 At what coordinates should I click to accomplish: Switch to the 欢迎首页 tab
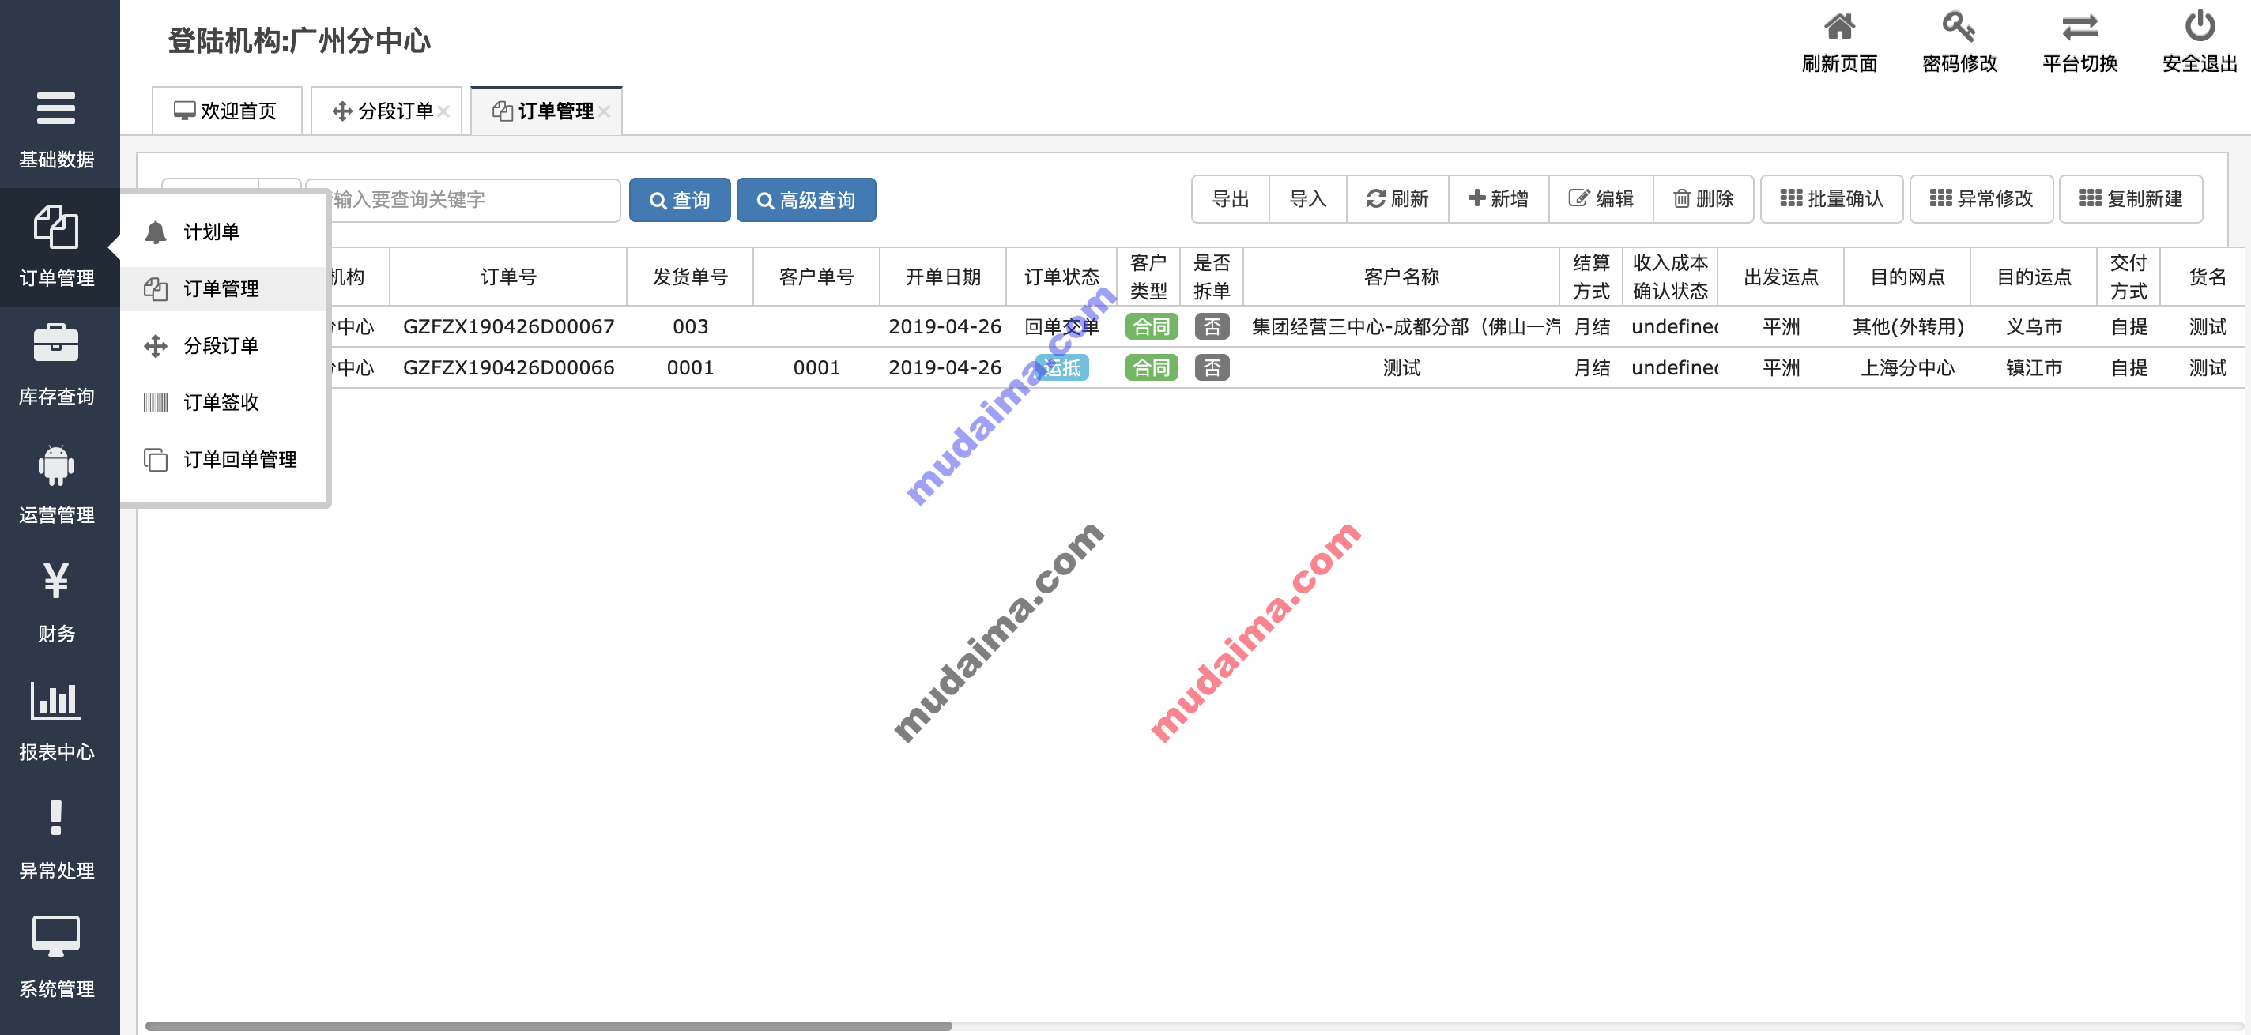pos(227,111)
